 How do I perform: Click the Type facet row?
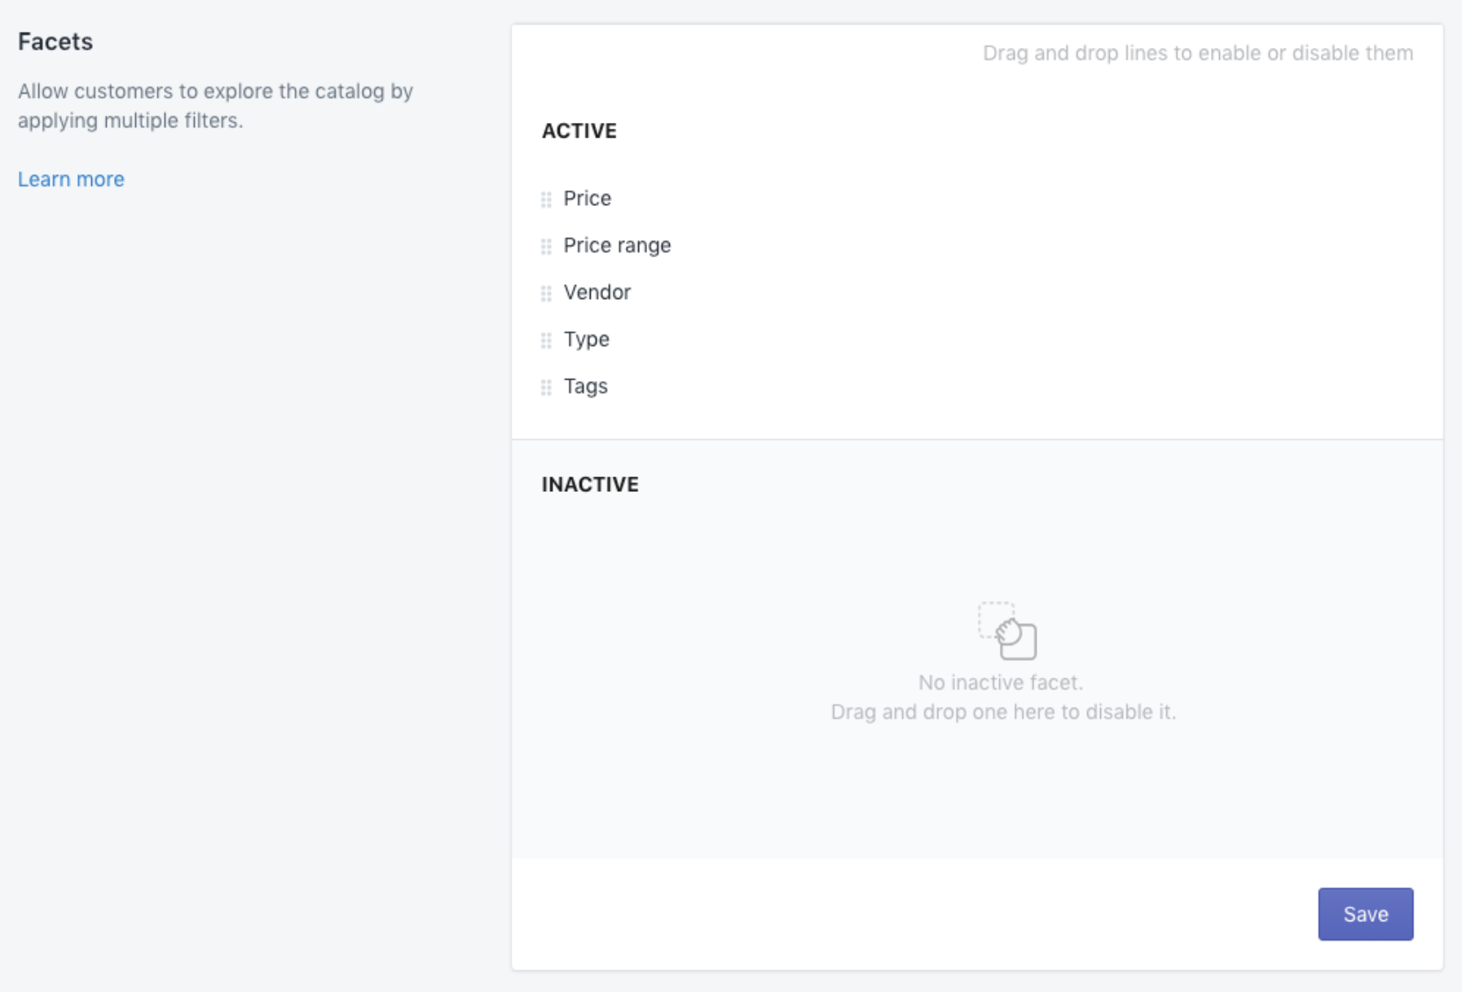click(976, 340)
